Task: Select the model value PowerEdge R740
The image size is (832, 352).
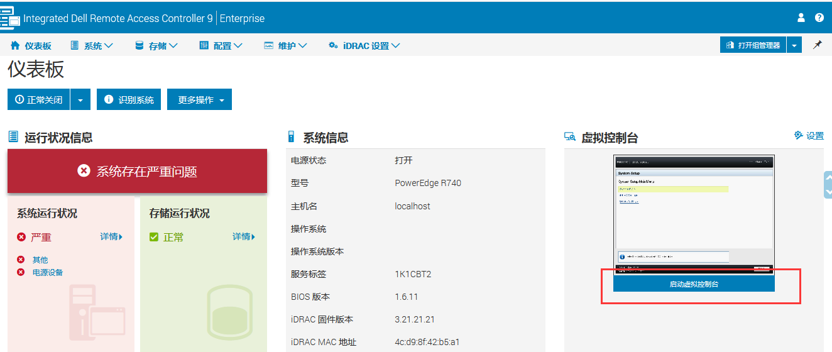Action: pos(428,184)
